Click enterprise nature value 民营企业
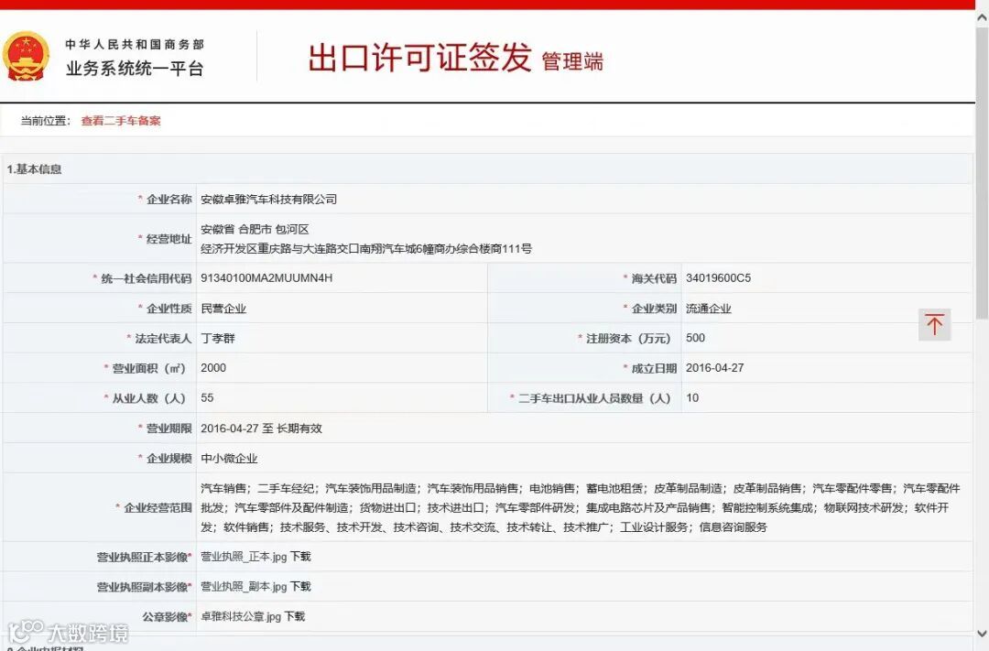Viewport: 989px width, 651px height. 223,309
